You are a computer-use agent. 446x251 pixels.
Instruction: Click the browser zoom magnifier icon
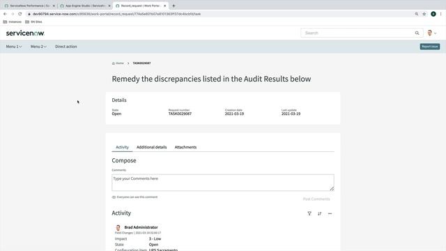417,14
